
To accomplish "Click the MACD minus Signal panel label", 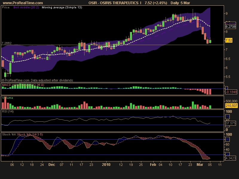I will (x=23, y=85).
